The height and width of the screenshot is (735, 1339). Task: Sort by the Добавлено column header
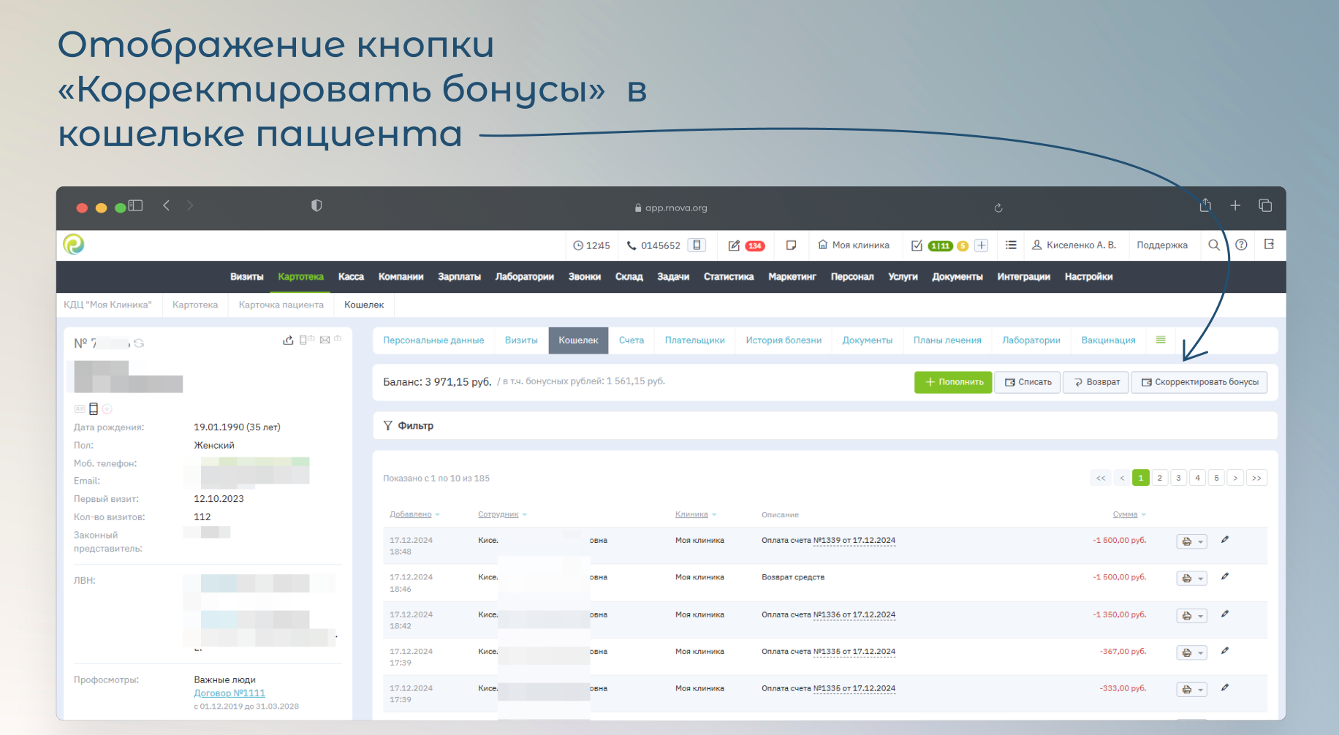(411, 514)
